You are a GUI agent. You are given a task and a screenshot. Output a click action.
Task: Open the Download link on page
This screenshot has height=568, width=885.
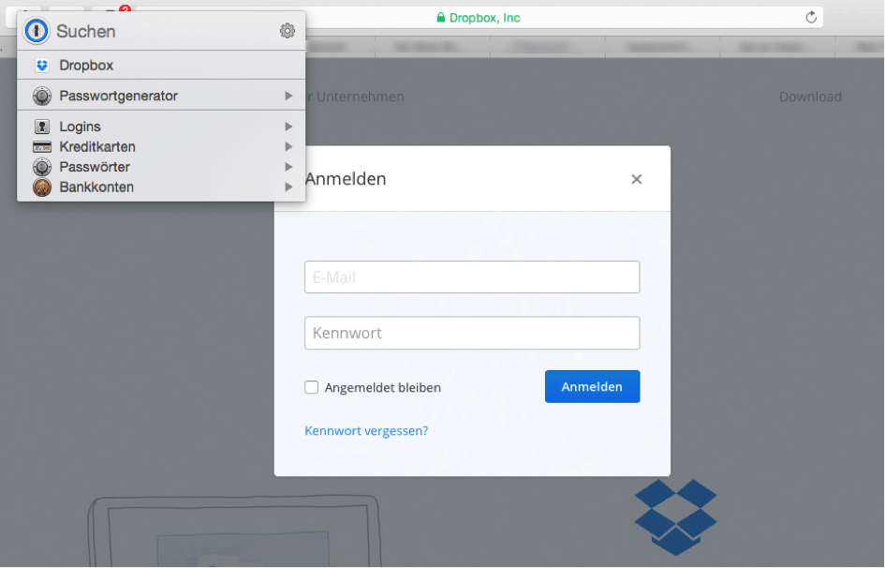click(x=810, y=97)
